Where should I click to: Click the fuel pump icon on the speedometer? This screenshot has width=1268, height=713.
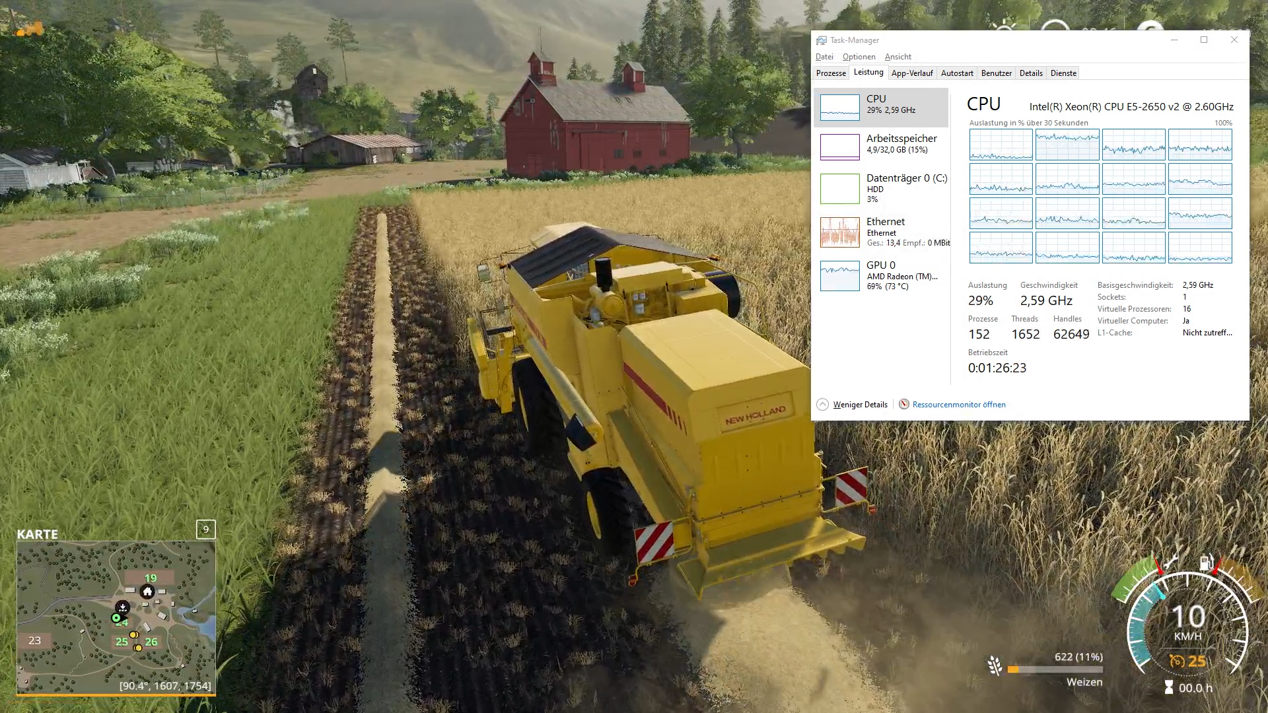1206,562
